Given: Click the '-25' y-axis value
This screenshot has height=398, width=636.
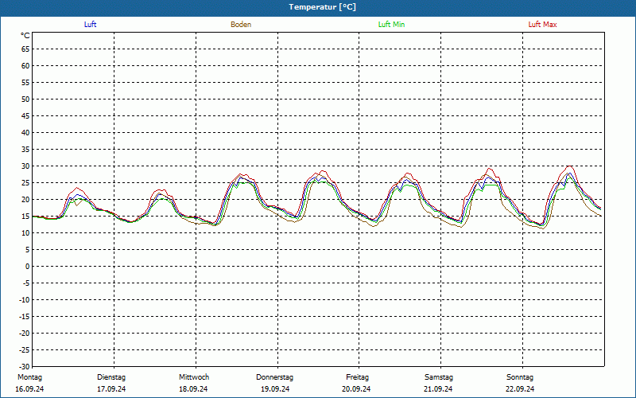Looking at the screenshot, I should point(25,350).
